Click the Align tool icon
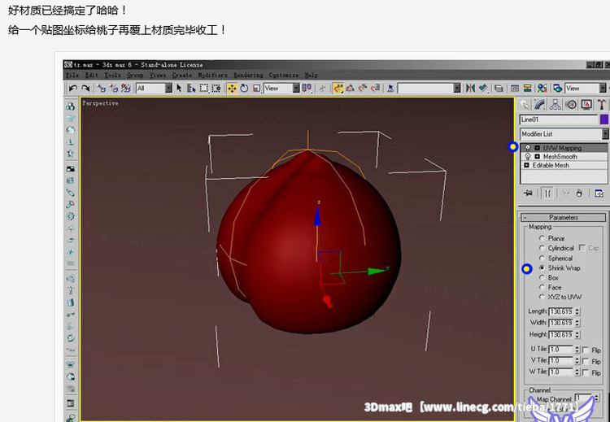Viewport: 610px width, 422px height. tap(483, 89)
